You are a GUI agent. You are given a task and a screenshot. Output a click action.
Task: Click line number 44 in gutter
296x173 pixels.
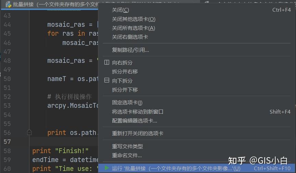7,25
